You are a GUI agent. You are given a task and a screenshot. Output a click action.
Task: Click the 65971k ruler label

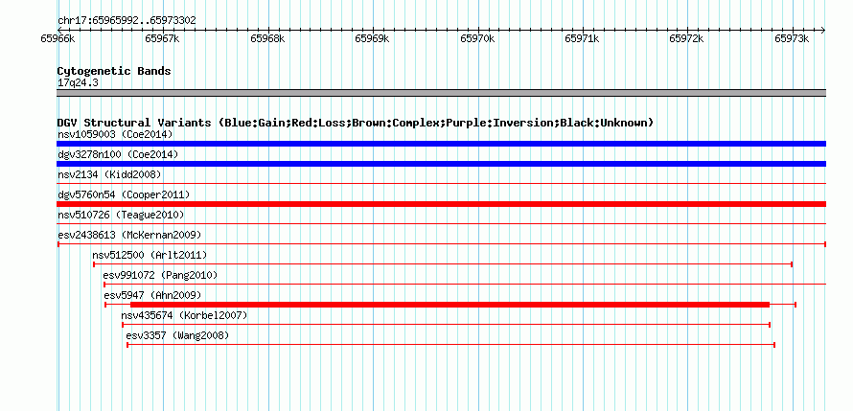click(582, 38)
